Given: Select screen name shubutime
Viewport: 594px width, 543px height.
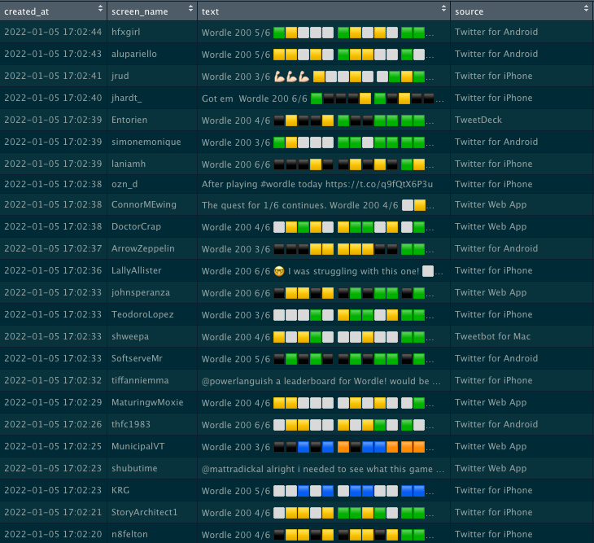Looking at the screenshot, I should click(134, 468).
